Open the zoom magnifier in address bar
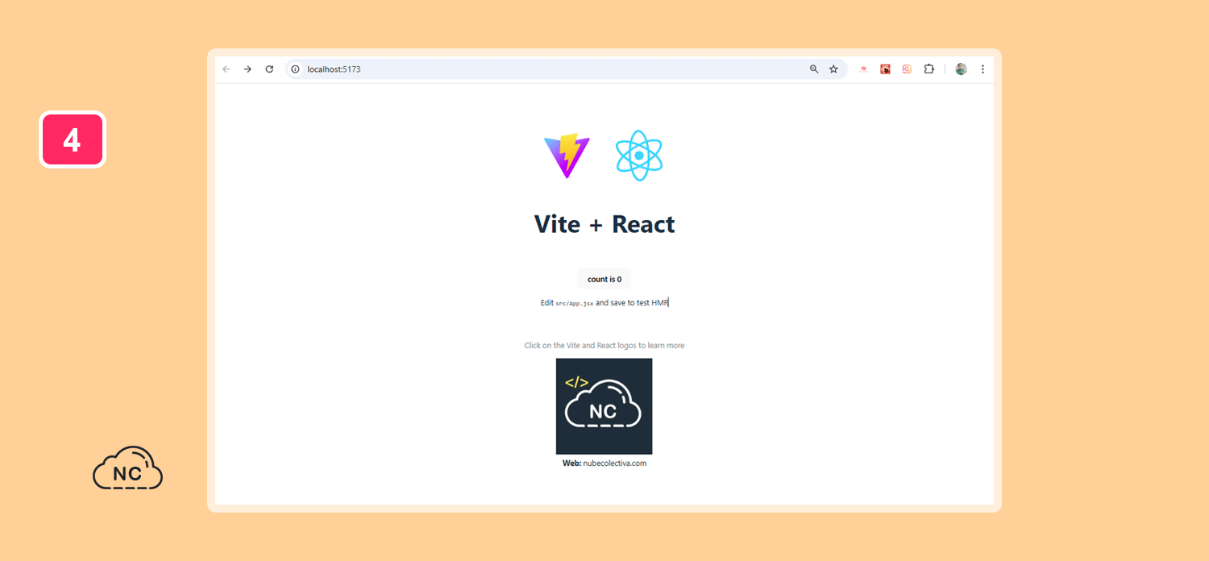1209x561 pixels. tap(814, 69)
